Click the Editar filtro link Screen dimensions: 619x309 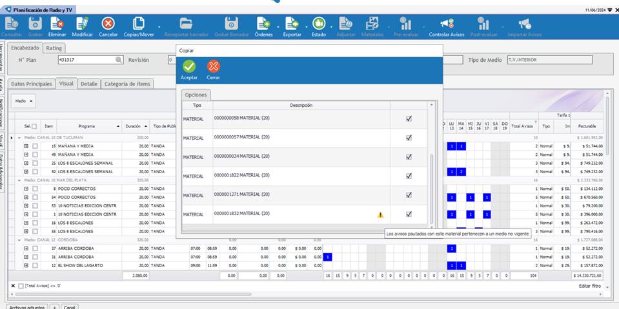click(590, 286)
